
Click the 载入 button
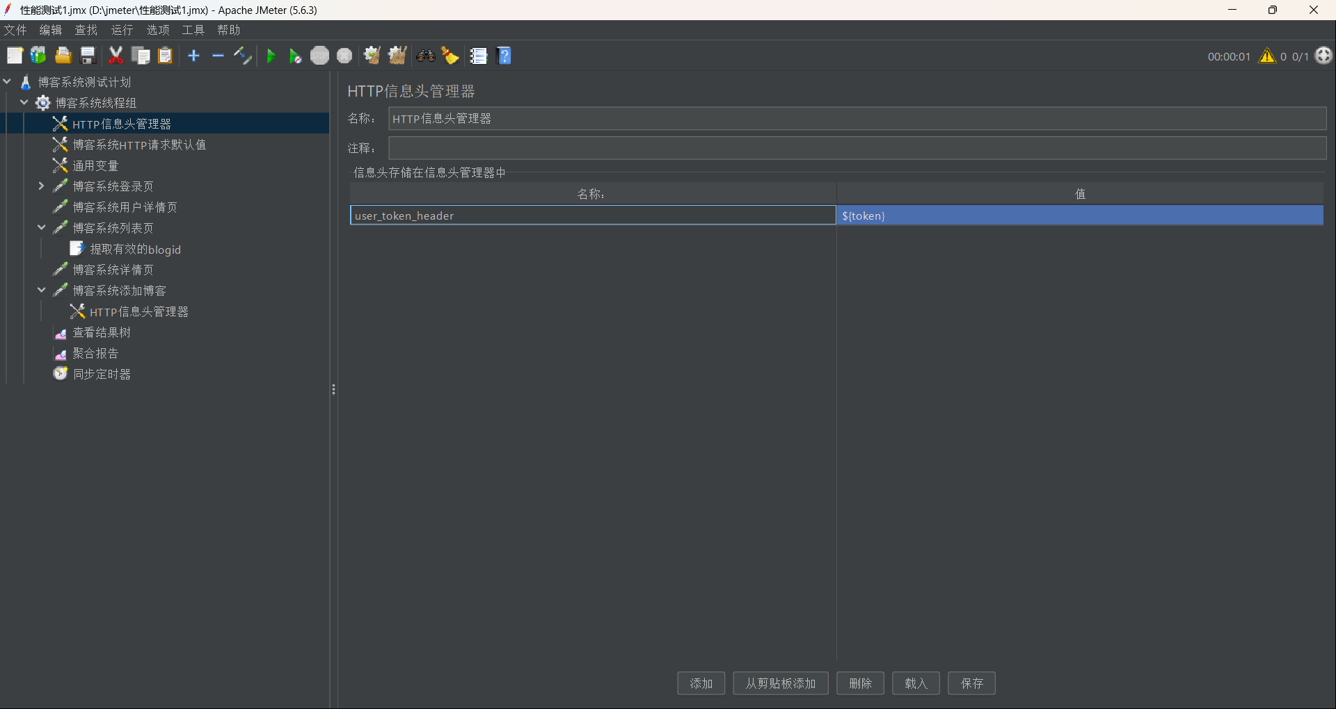tap(916, 683)
